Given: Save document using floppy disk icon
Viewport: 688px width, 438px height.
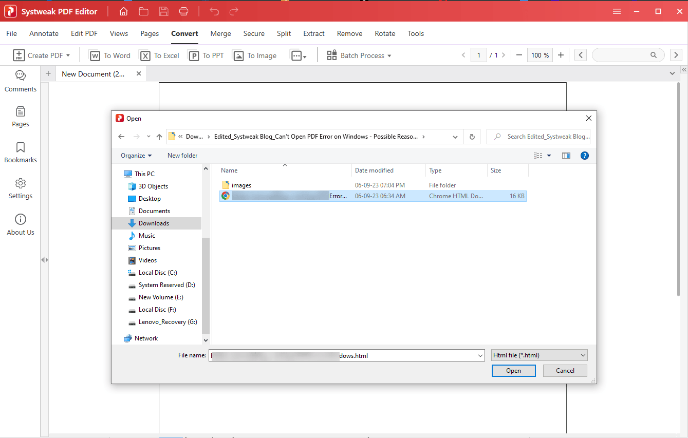Looking at the screenshot, I should coord(164,11).
